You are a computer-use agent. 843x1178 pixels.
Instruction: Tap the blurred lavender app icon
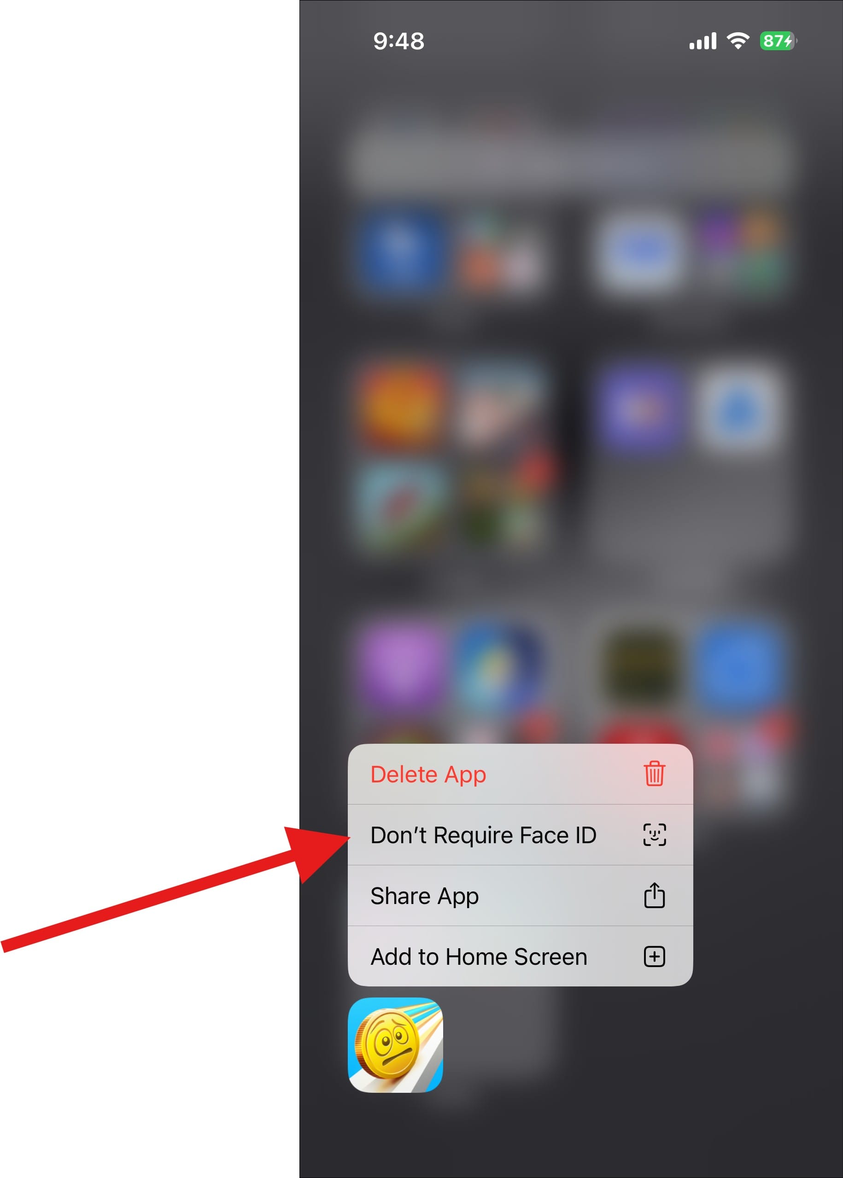point(400,666)
